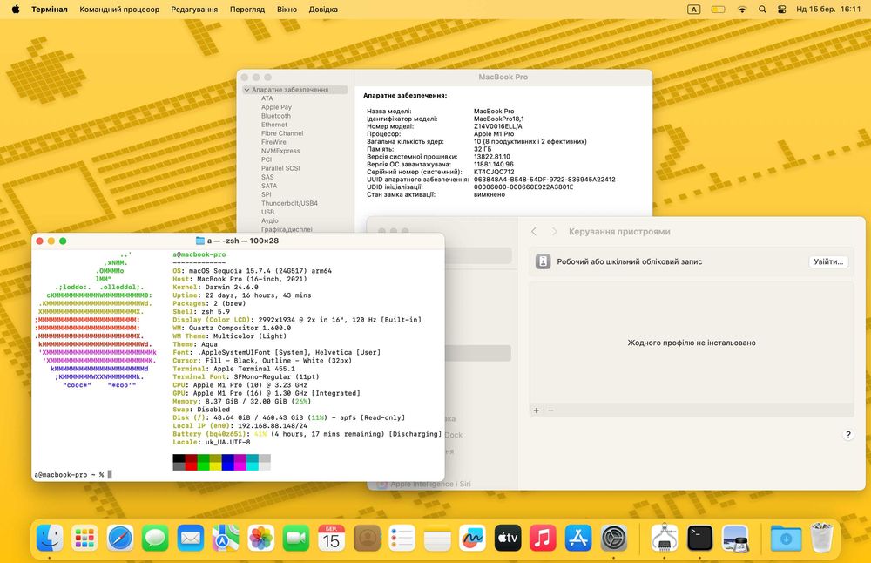Screen dimensions: 871x563
Task: Open Spotlight search in the menu bar
Action: 762,10
